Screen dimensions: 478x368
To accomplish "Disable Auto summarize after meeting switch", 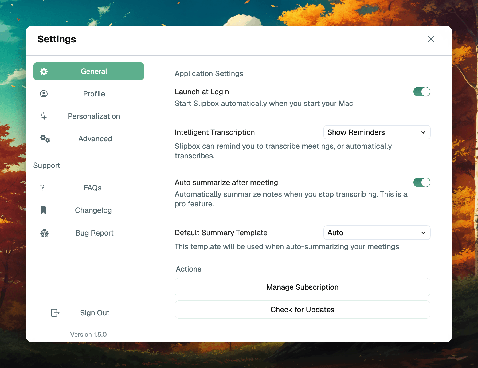I will click(x=422, y=182).
